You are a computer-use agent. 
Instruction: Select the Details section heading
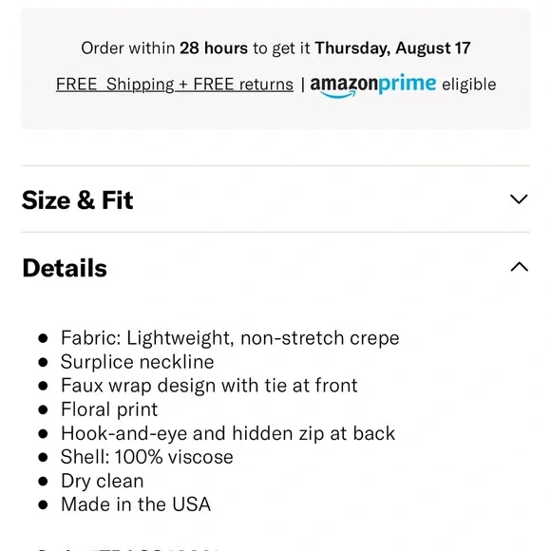point(65,268)
